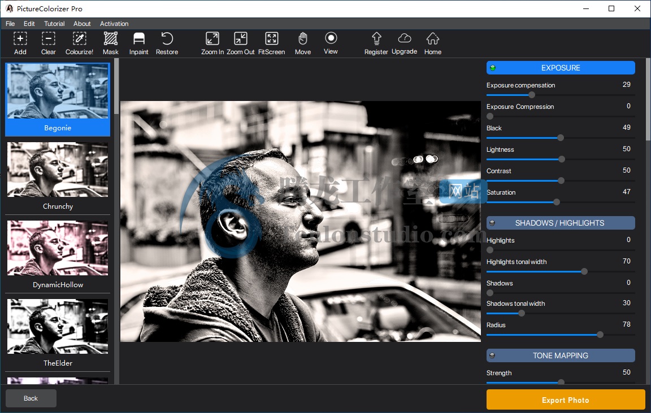Collapse the EXPOSURE panel header

coord(561,68)
